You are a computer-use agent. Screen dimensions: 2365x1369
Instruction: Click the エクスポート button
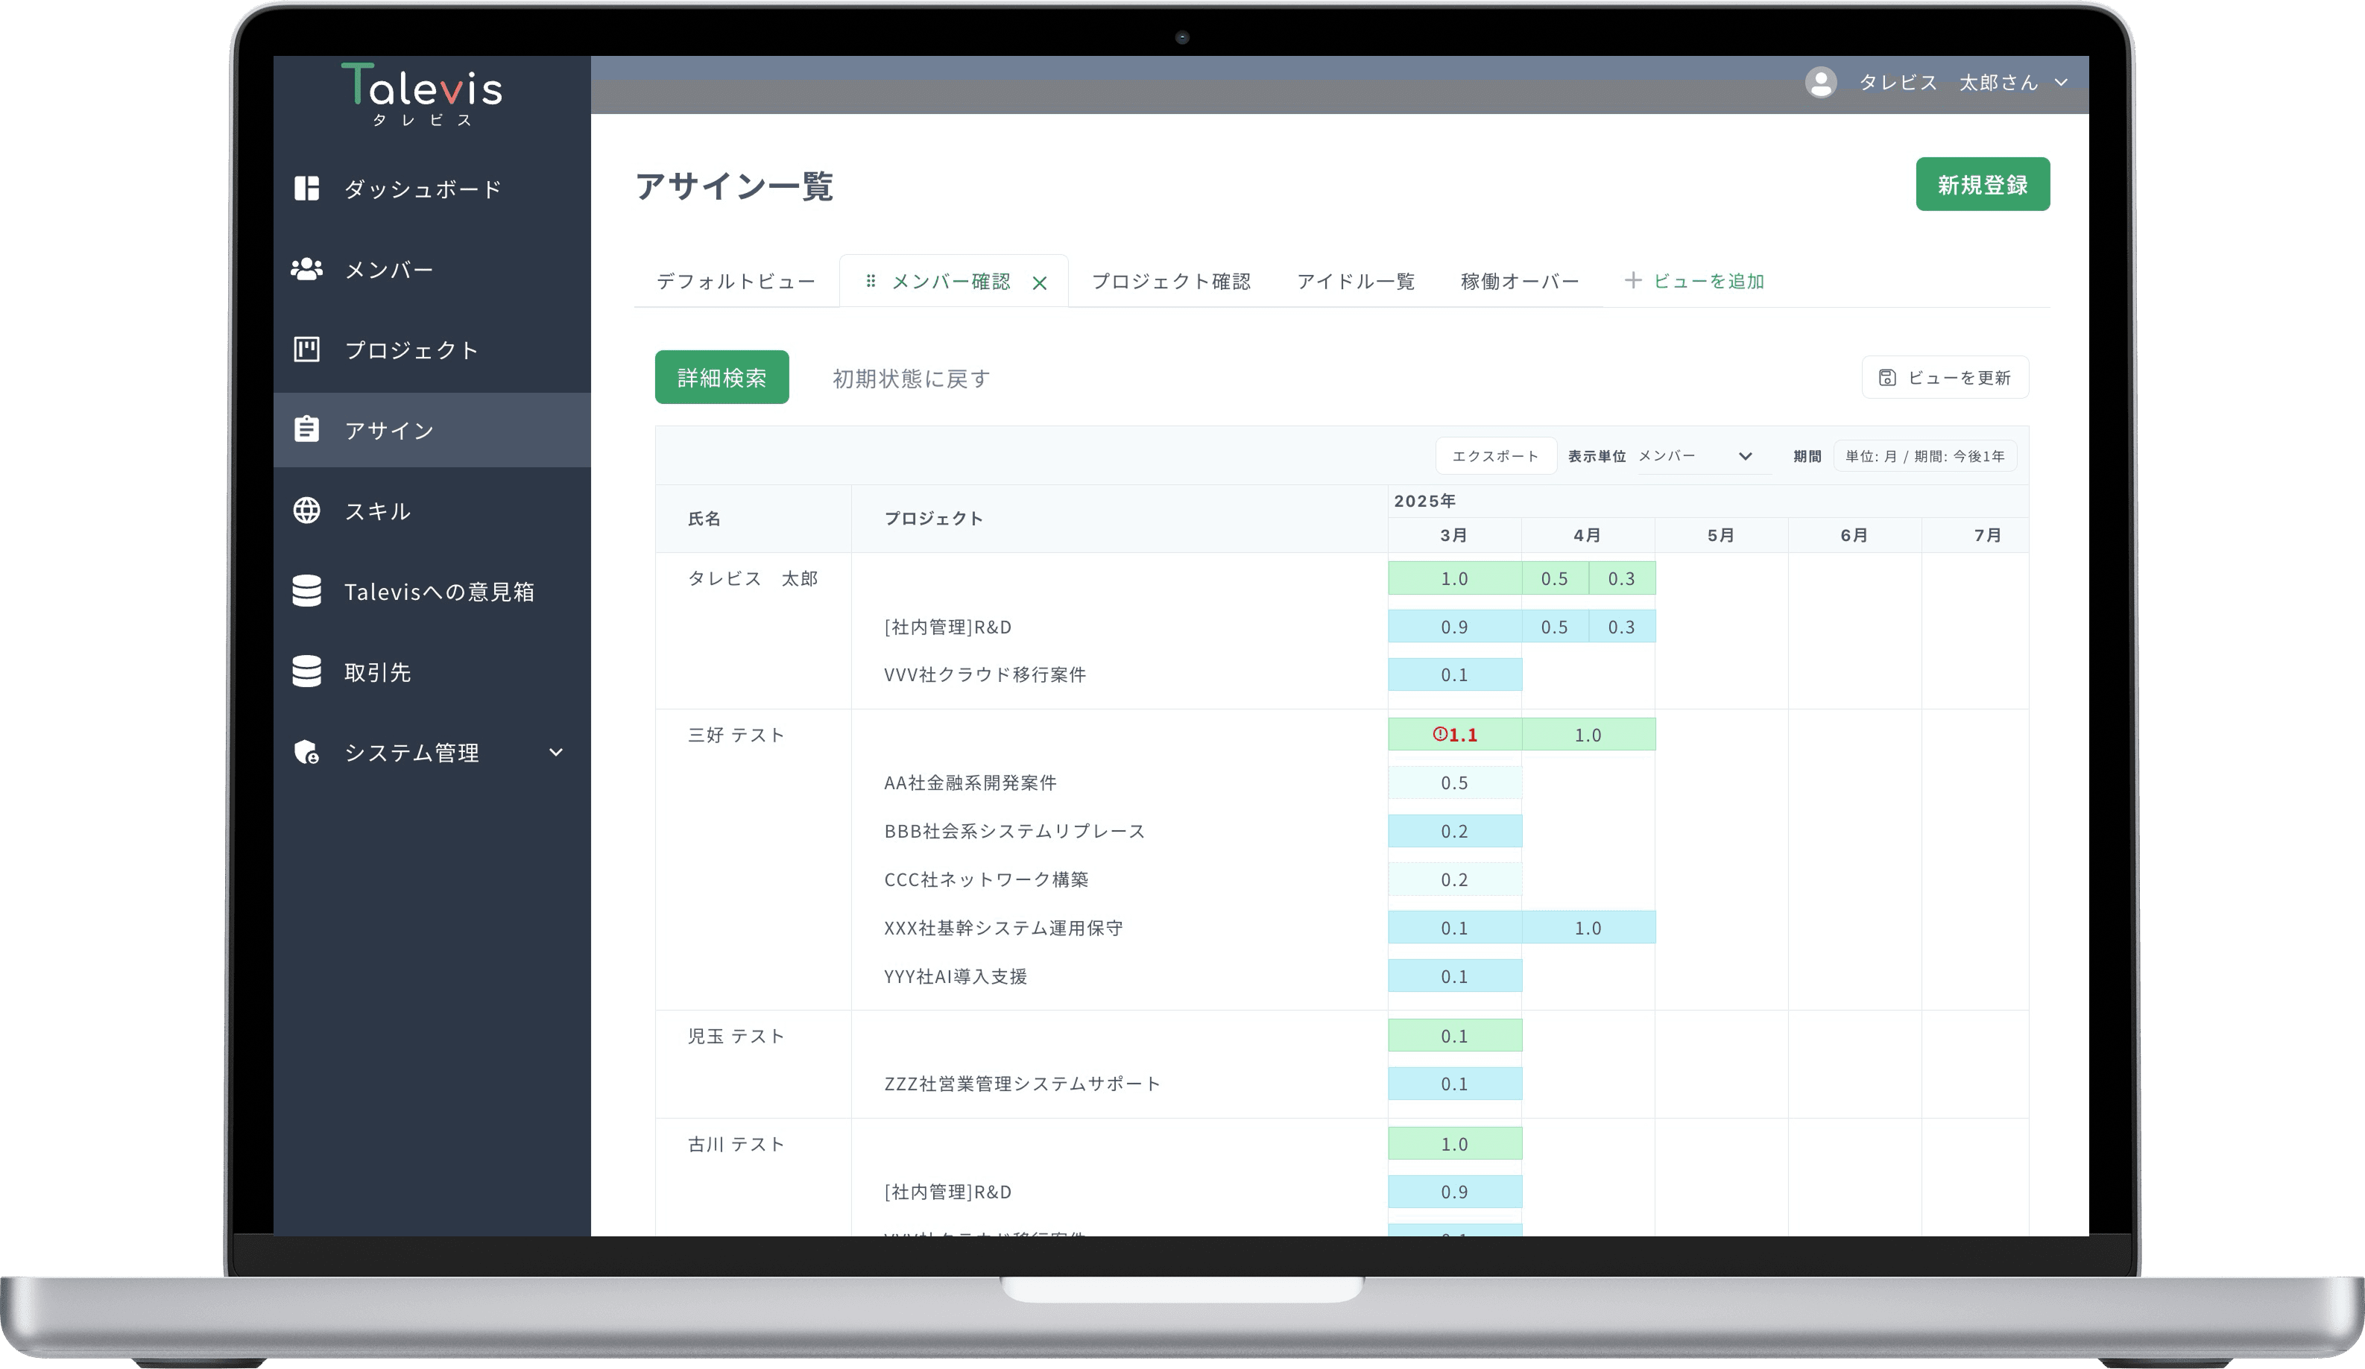point(1495,456)
